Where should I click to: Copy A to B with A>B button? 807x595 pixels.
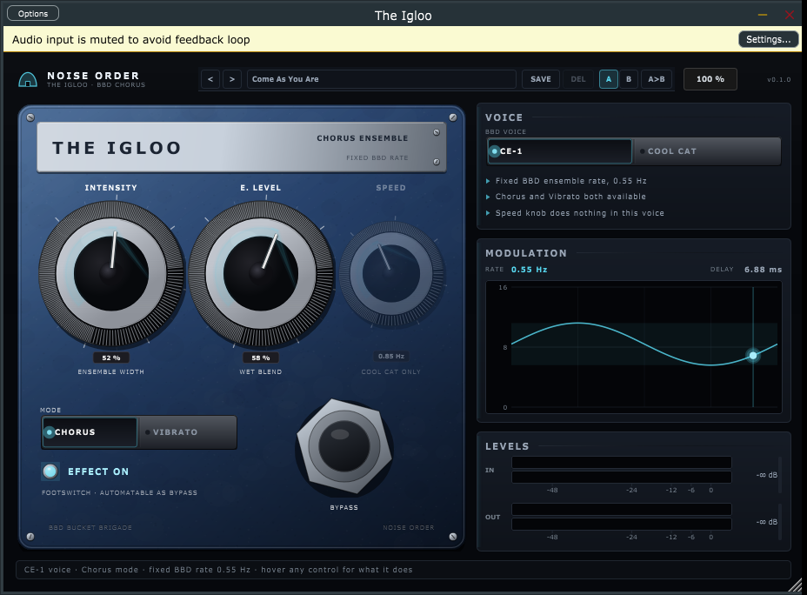[x=657, y=79]
